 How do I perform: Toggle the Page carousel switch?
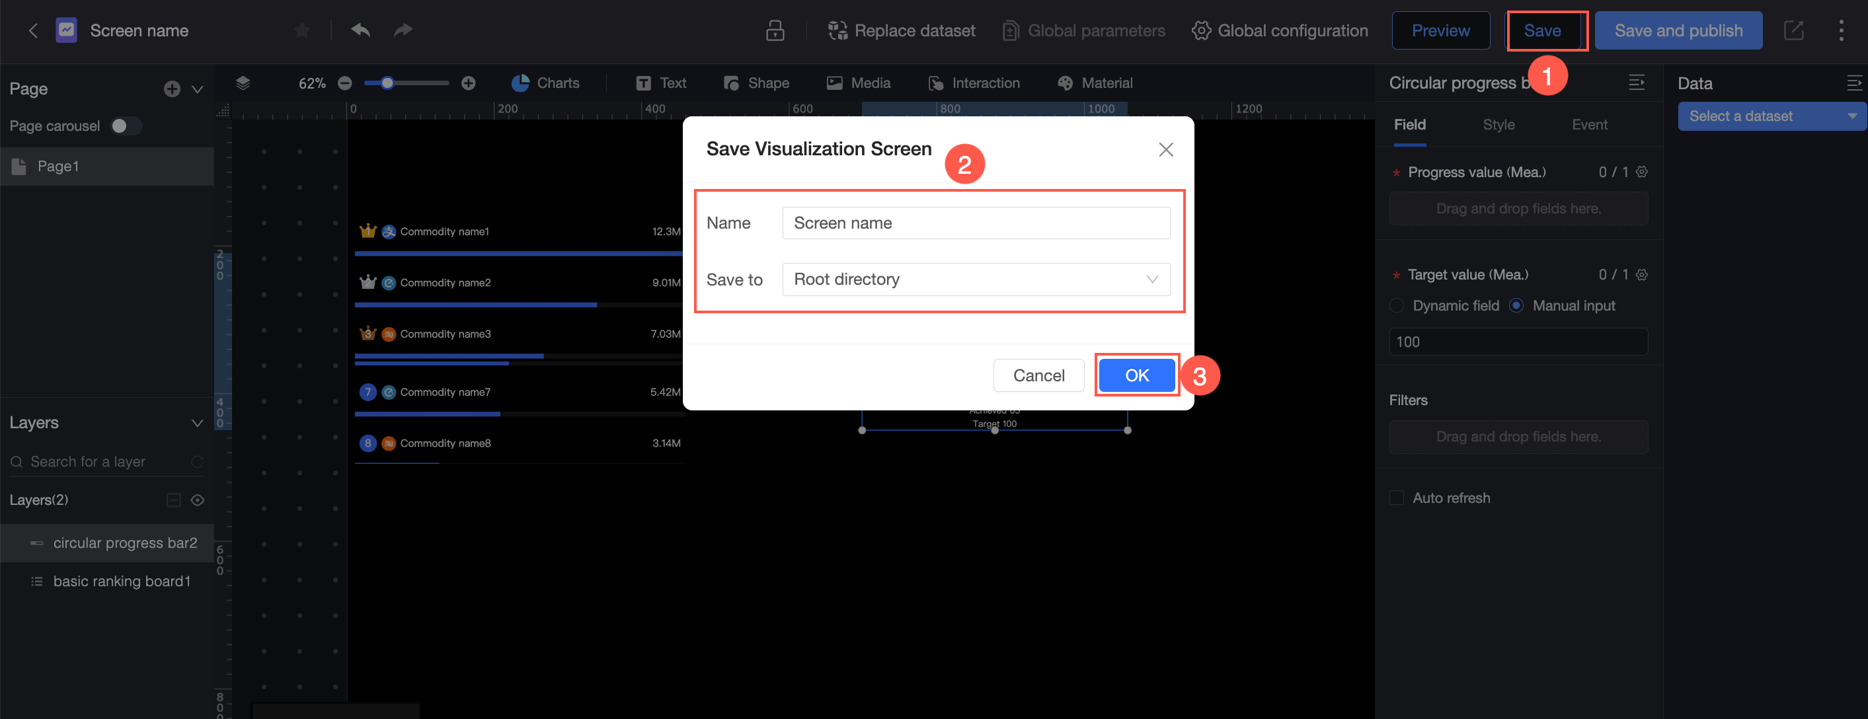click(126, 126)
